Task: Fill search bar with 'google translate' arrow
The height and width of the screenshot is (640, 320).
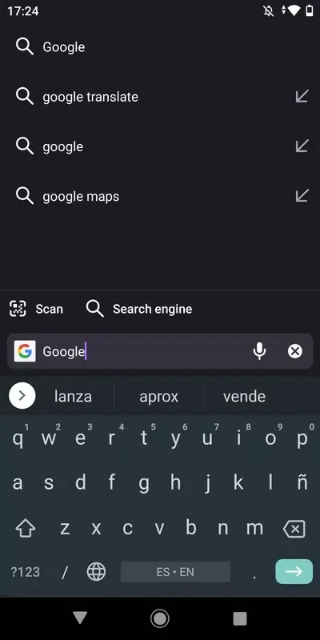Action: point(302,97)
